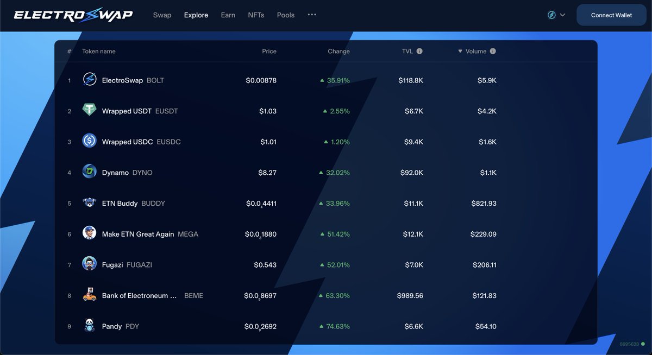This screenshot has height=355, width=652.
Task: Click the $118.8K TVL value
Action: click(411, 80)
